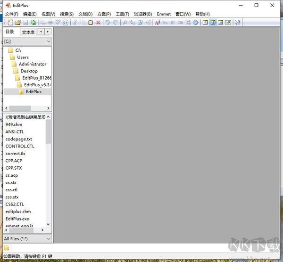Image resolution: width=283 pixels, height=262 pixels.
Task: Open the 窗口(W) menu
Action: [183, 14]
